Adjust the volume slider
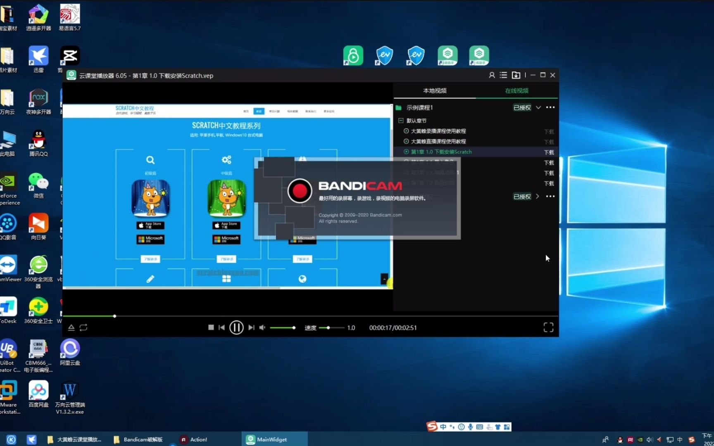Screen dimensions: 714x446 click(x=283, y=327)
